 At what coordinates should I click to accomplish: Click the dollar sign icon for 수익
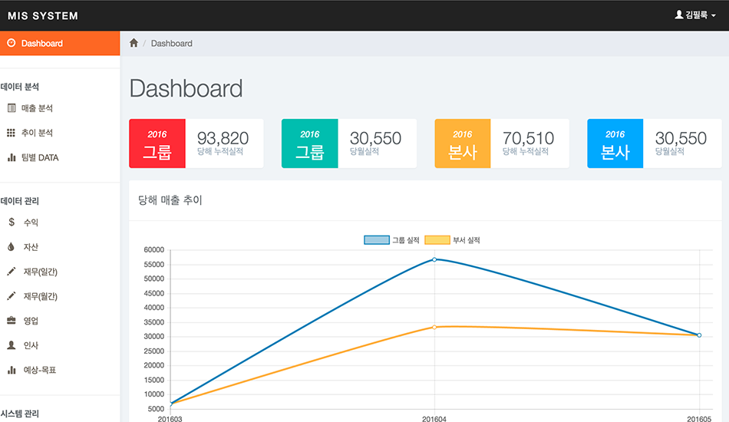click(x=12, y=223)
